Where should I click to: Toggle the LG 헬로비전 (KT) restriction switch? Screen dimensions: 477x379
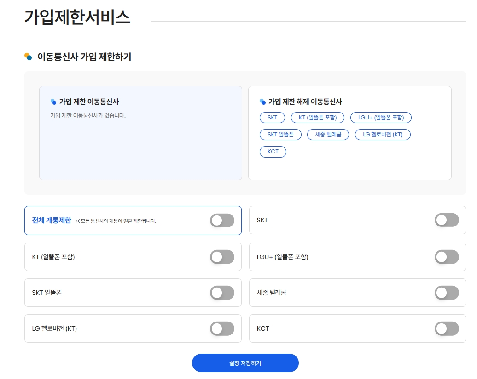pyautogui.click(x=222, y=328)
